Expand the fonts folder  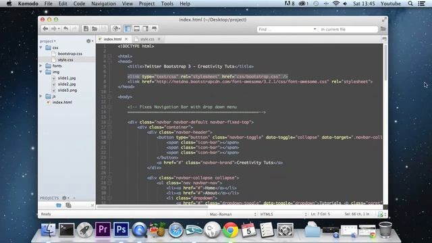(41, 66)
